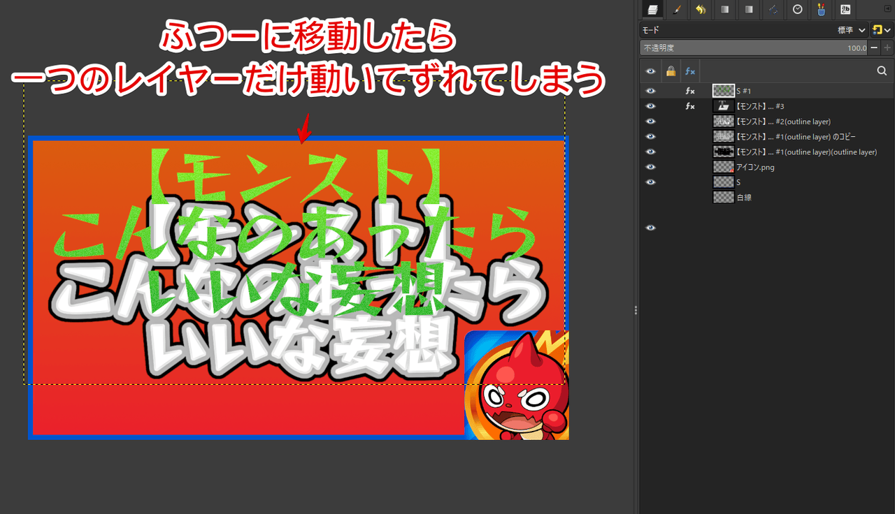Click the fx icon on S #1 layer
Screen dimensions: 895x514
coord(689,91)
